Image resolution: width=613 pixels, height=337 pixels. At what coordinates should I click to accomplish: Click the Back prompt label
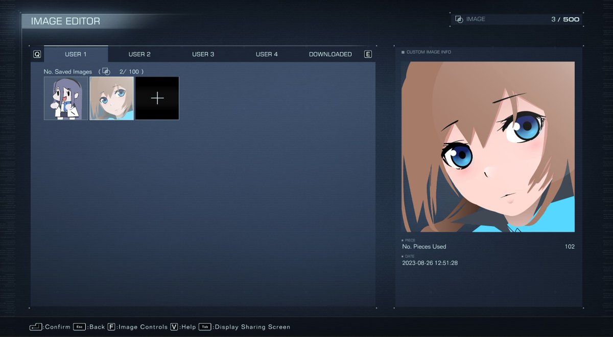pyautogui.click(x=97, y=327)
